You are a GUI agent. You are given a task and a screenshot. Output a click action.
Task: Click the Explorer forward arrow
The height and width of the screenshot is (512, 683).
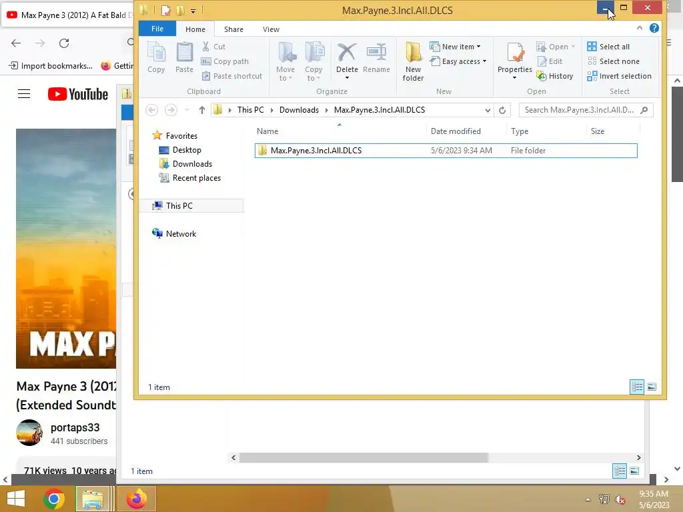171,110
